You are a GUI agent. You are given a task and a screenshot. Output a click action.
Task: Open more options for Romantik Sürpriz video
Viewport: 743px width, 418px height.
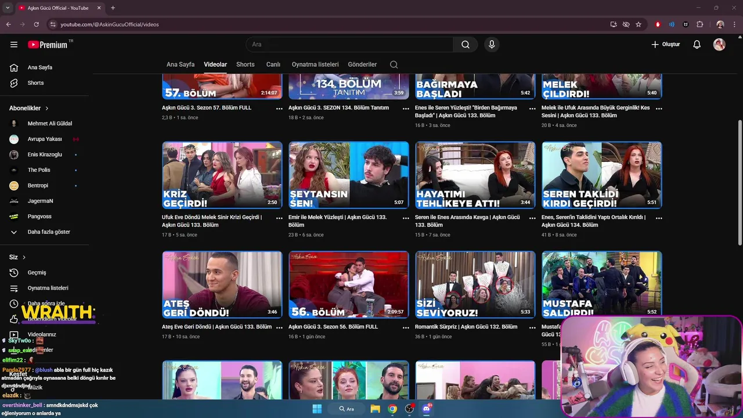click(x=532, y=327)
